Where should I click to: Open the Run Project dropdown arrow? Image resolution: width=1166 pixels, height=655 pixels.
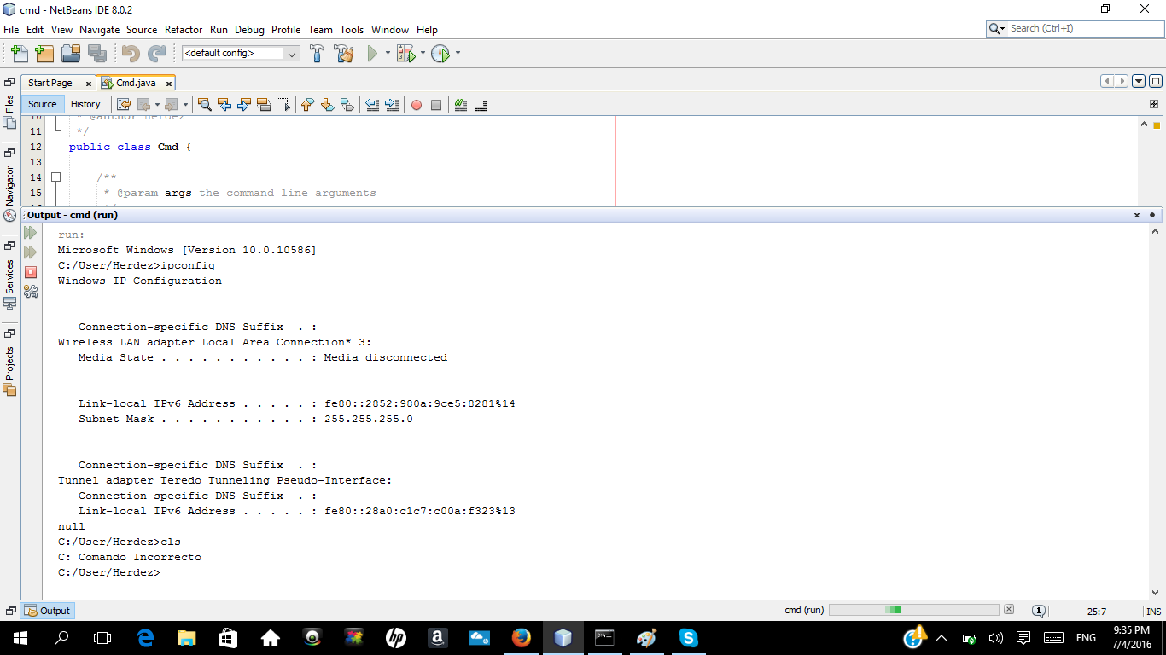pyautogui.click(x=388, y=54)
